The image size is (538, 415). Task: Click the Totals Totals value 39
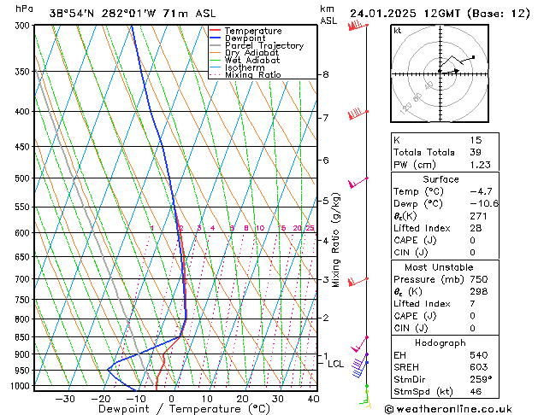pos(476,152)
